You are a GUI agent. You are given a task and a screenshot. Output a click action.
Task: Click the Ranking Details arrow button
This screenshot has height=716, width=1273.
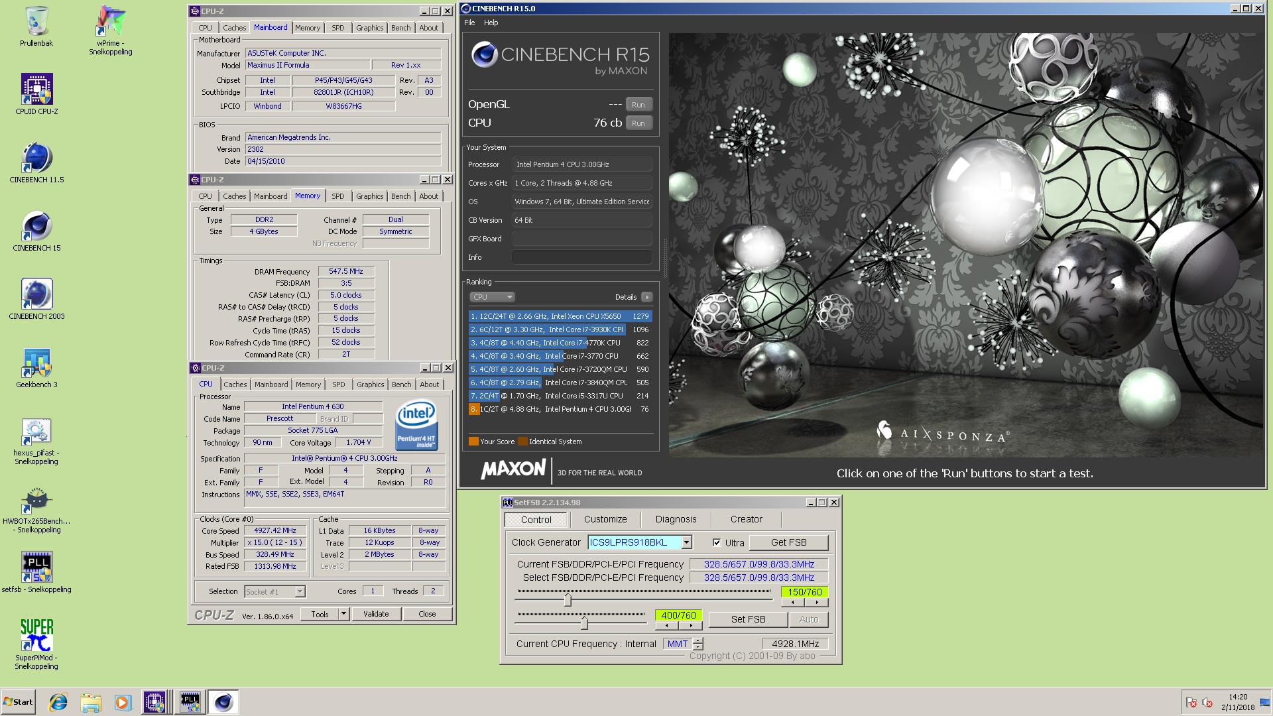(647, 297)
